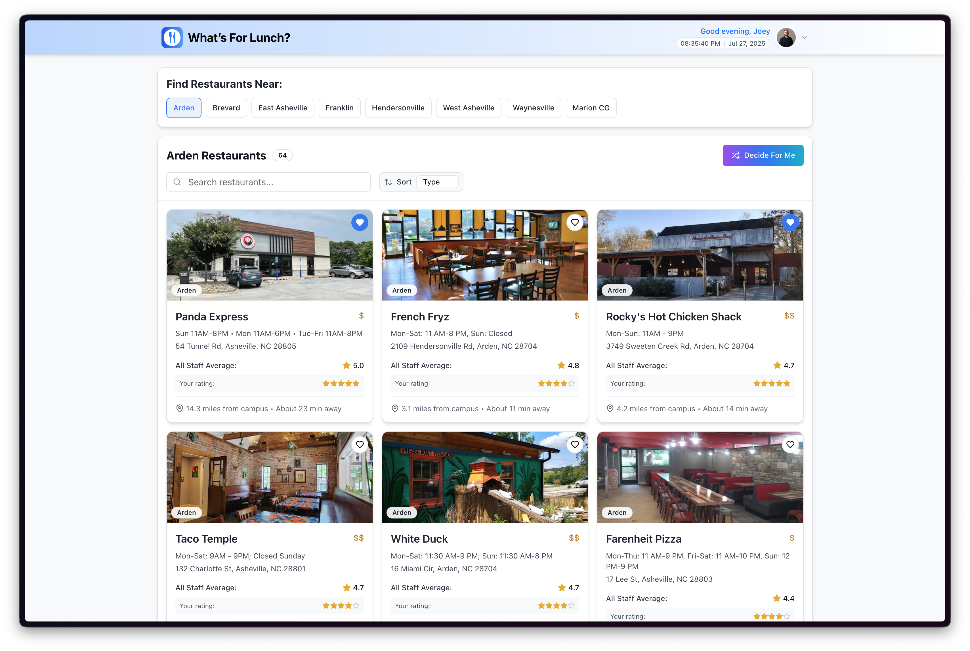Click the Farenheit Pizza interior photo

[700, 477]
